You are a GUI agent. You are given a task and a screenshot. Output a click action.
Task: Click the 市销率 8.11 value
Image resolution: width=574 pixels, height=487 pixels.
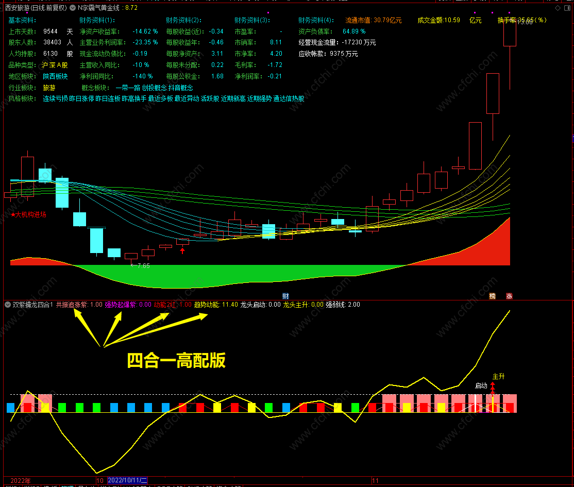[x=276, y=42]
